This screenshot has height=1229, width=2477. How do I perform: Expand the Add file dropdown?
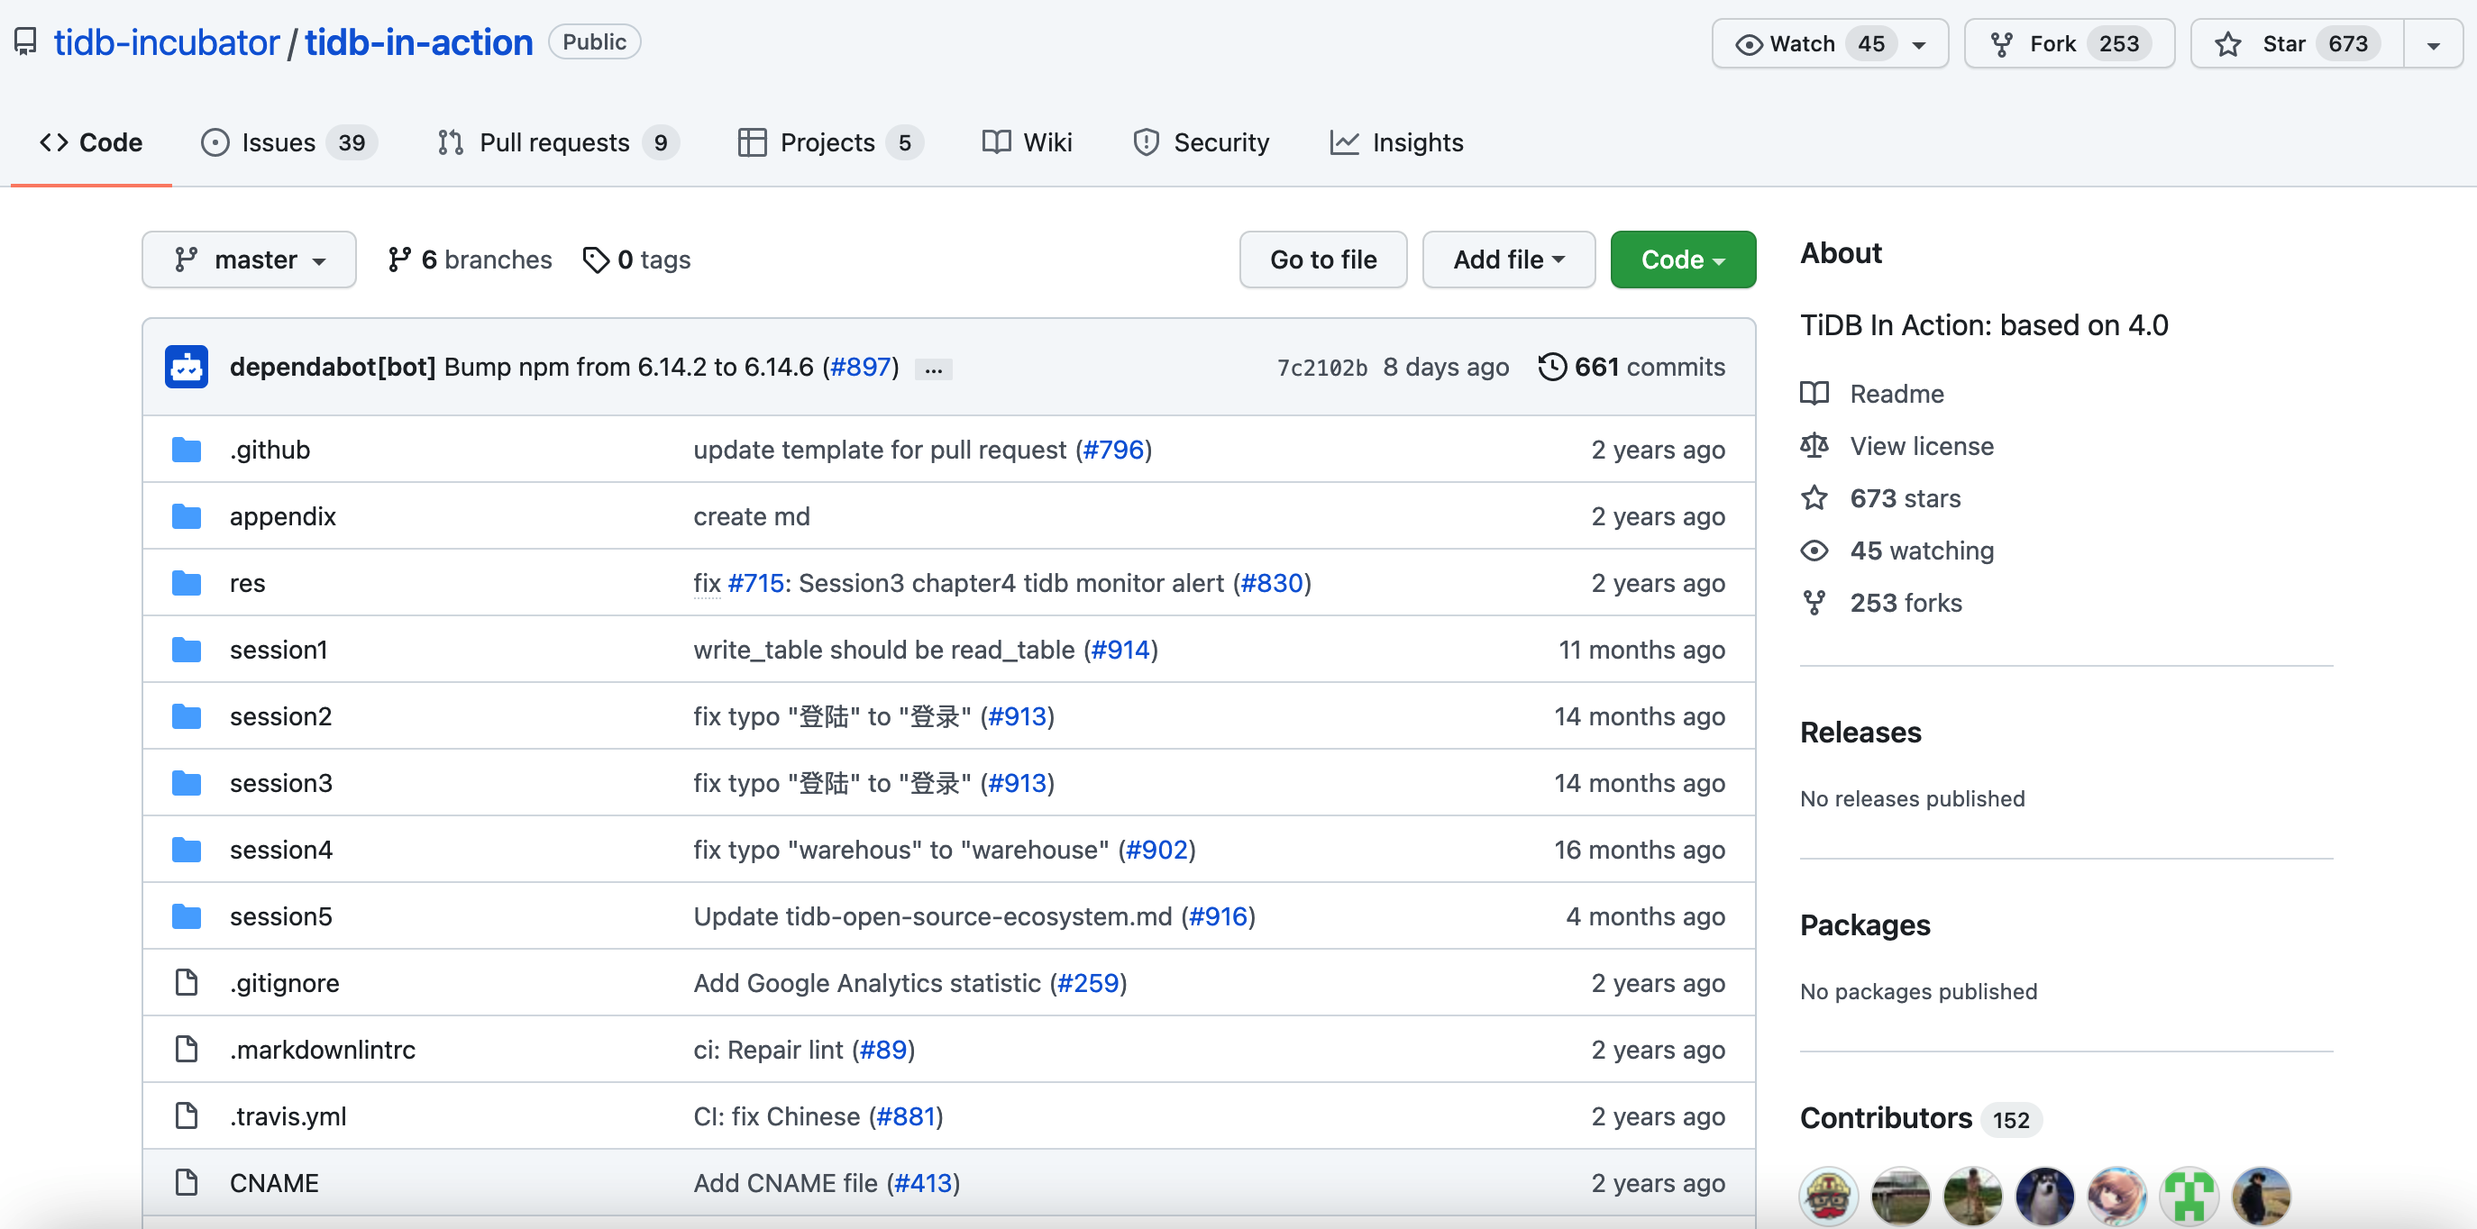tap(1508, 259)
